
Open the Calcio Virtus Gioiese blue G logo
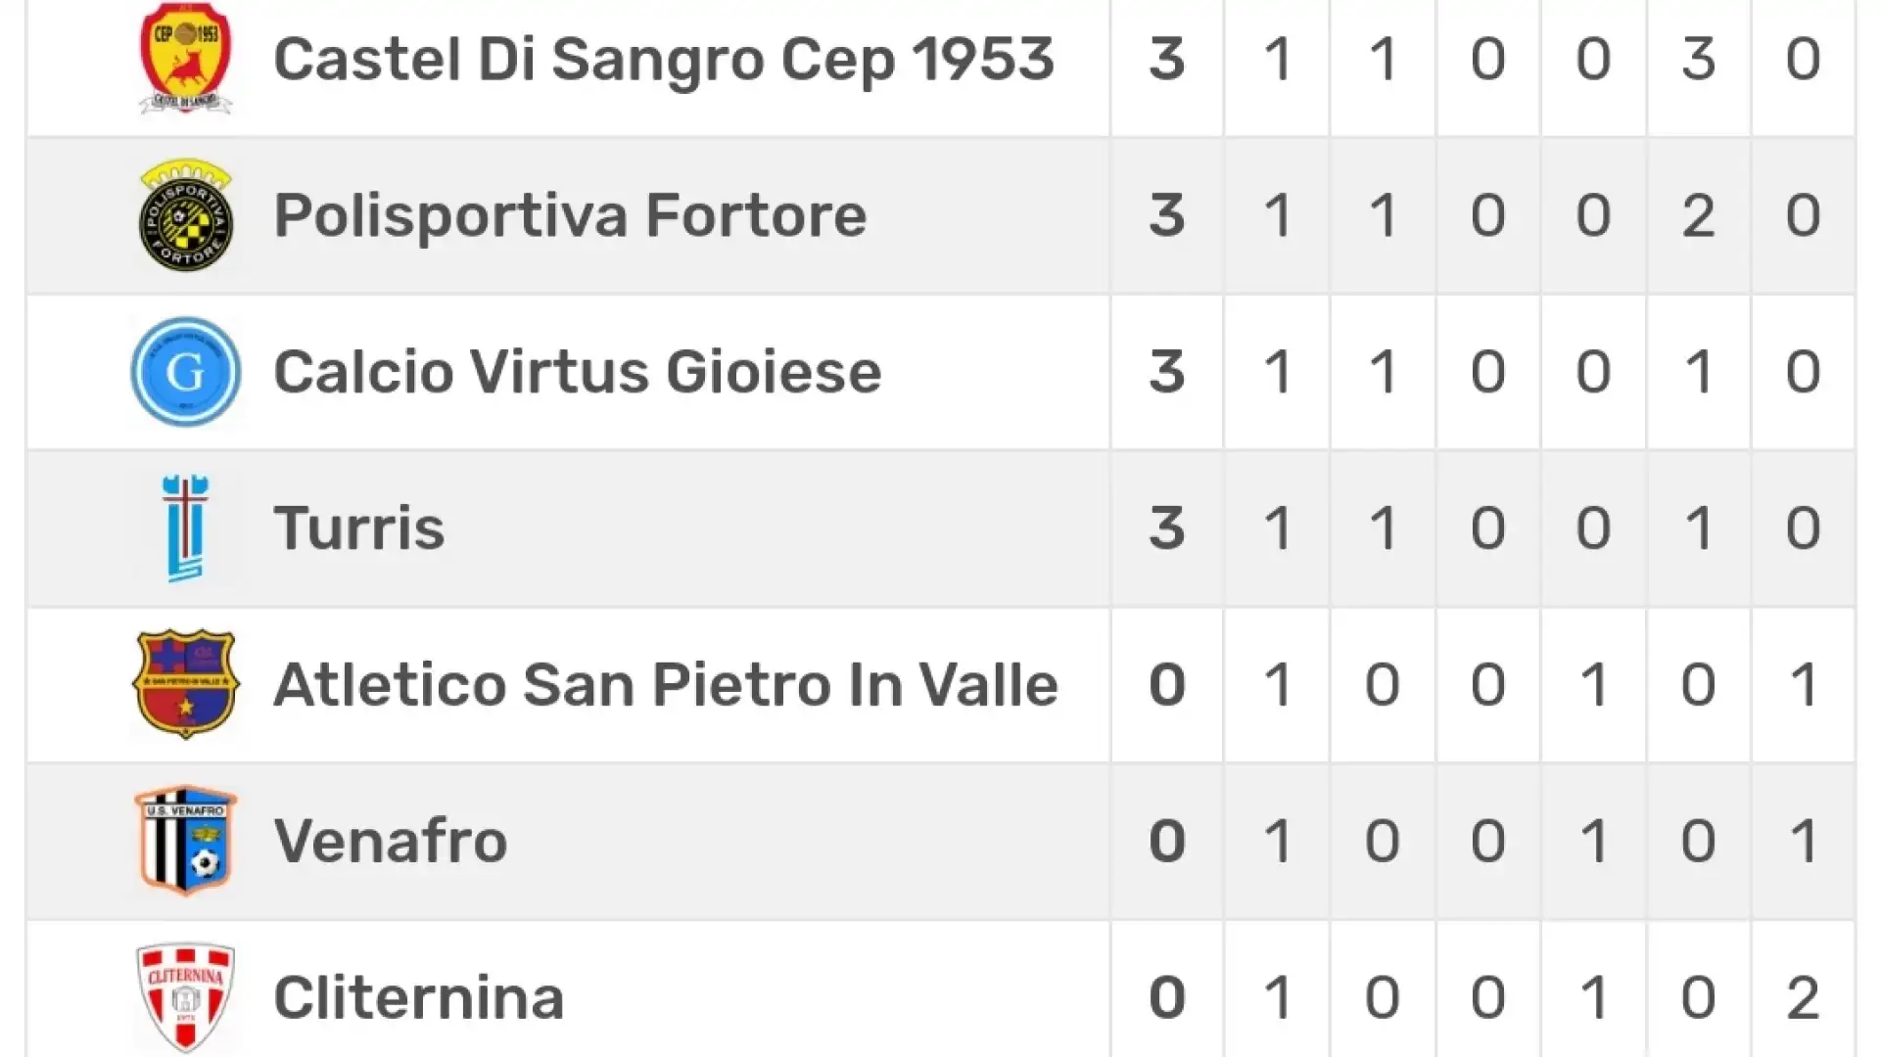186,372
